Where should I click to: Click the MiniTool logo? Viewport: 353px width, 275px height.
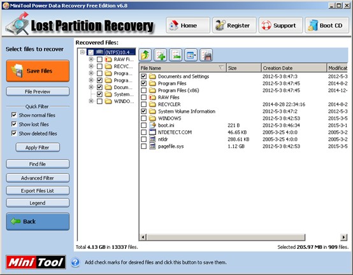36,262
